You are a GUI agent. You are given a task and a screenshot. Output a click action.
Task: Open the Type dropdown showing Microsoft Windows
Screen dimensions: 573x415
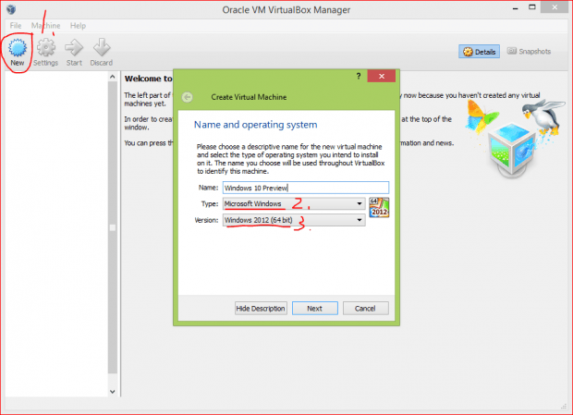tap(294, 203)
